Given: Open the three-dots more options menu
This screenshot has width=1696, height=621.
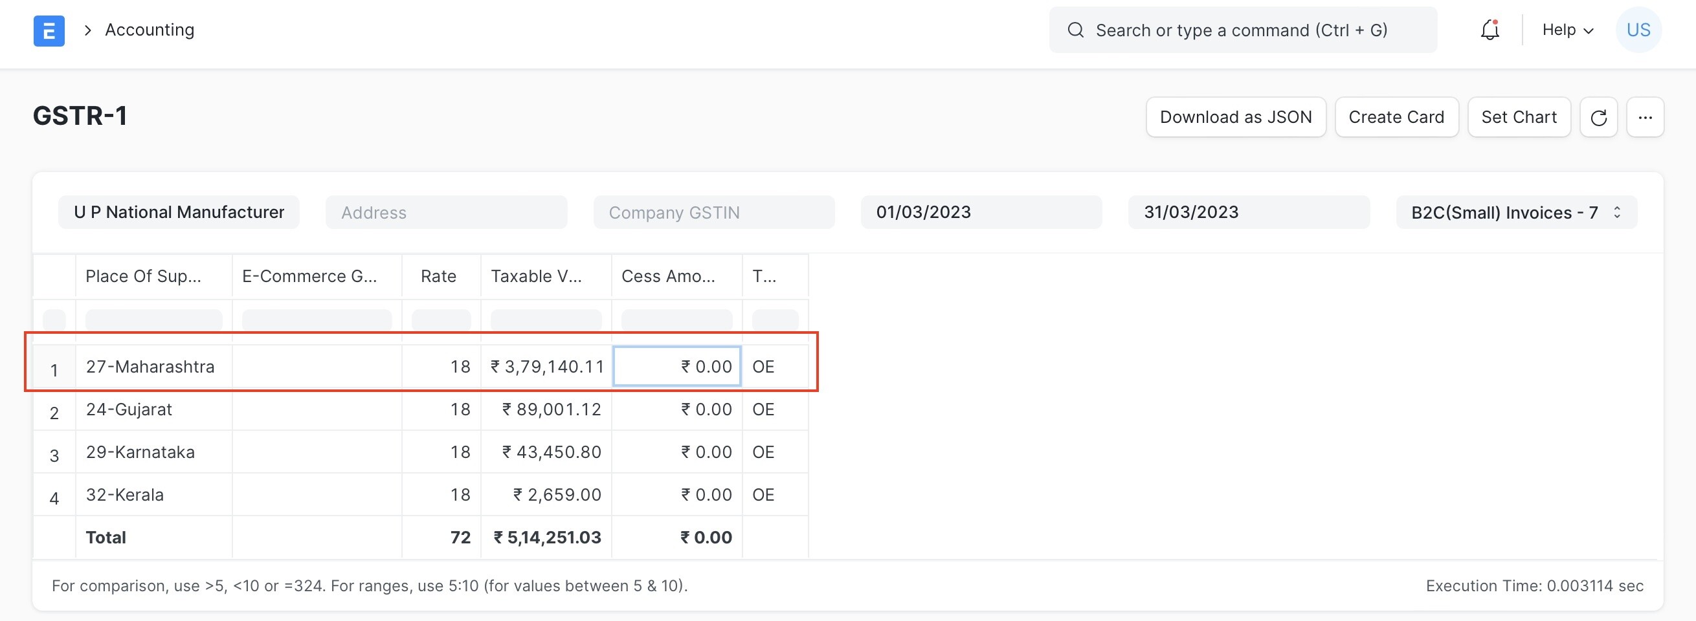Looking at the screenshot, I should pyautogui.click(x=1645, y=118).
